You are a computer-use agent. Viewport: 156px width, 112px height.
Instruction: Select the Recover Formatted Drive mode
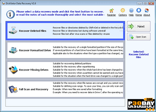[65, 50]
